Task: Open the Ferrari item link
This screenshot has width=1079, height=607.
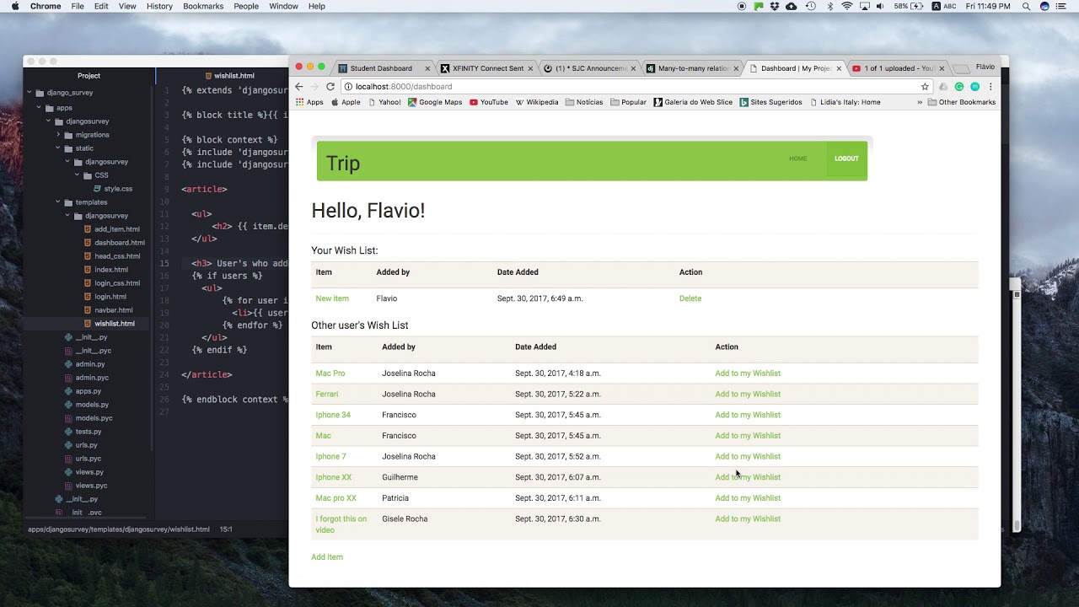Action: pyautogui.click(x=327, y=394)
